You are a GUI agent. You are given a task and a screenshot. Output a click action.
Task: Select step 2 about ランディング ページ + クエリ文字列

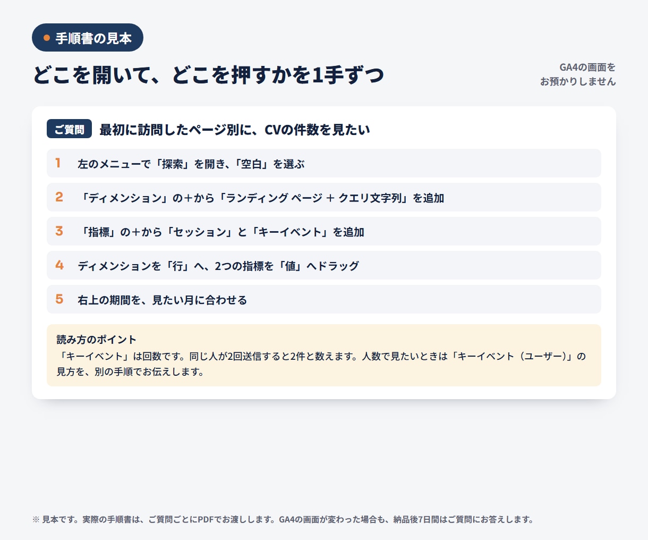click(x=324, y=197)
